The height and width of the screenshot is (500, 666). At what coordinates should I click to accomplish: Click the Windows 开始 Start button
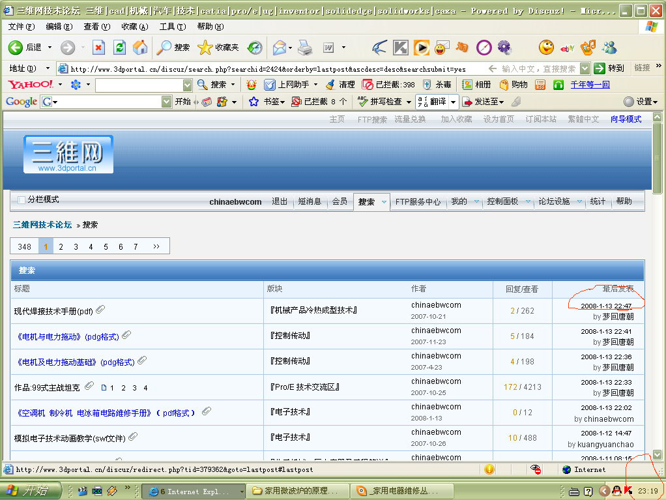coord(30,491)
